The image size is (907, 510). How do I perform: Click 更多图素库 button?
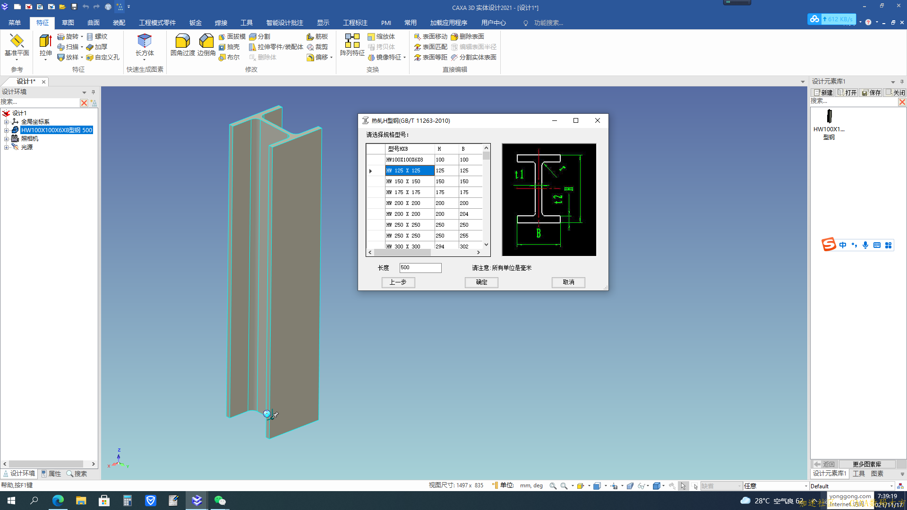(867, 464)
